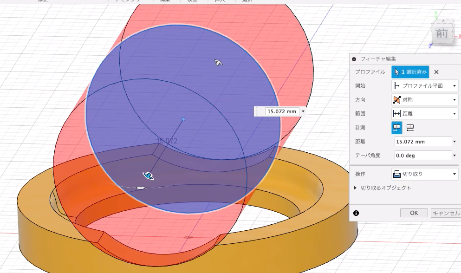Click the 対称 direction icon
This screenshot has width=461, height=273.
tap(396, 100)
